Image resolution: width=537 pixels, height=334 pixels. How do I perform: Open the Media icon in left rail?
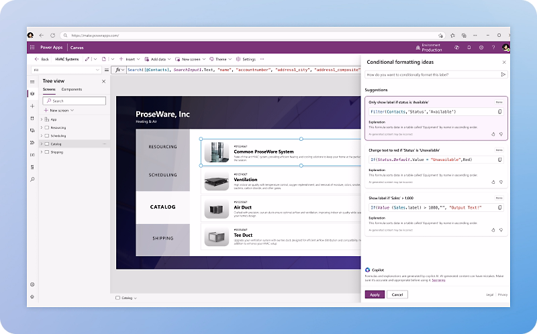click(x=32, y=130)
